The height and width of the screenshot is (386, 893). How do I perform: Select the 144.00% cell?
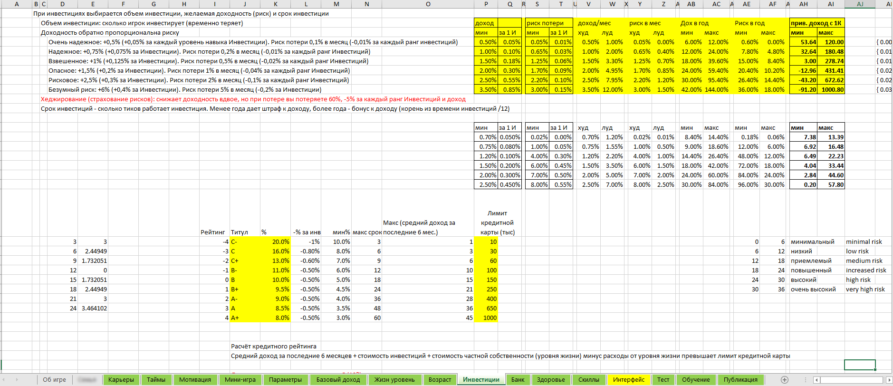[716, 89]
